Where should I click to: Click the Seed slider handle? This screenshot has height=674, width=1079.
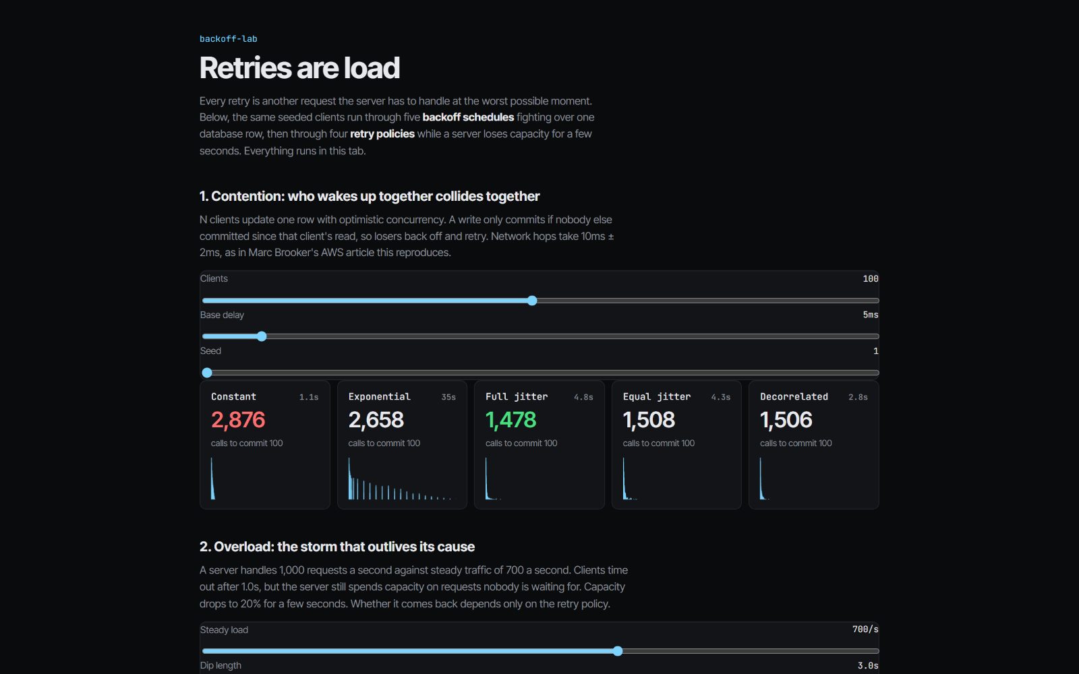coord(207,373)
